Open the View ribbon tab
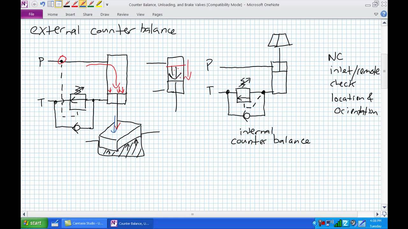408x229 pixels. 141,14
